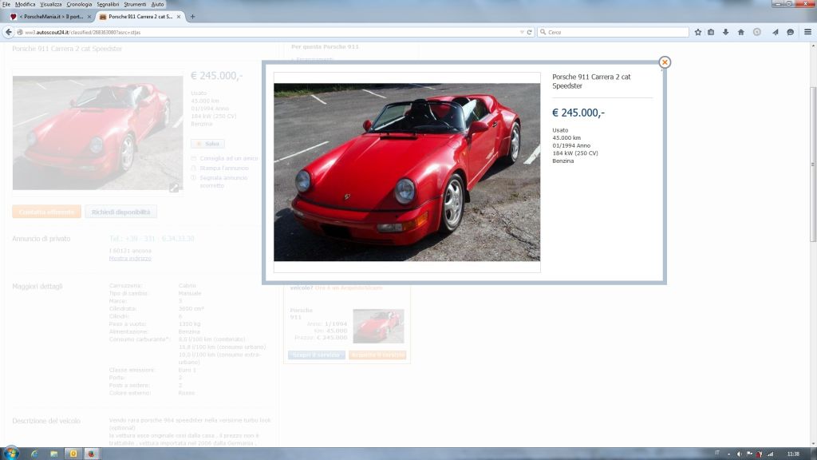817x460 pixels.
Task: Open the Cronologia menu
Action: 79,4
